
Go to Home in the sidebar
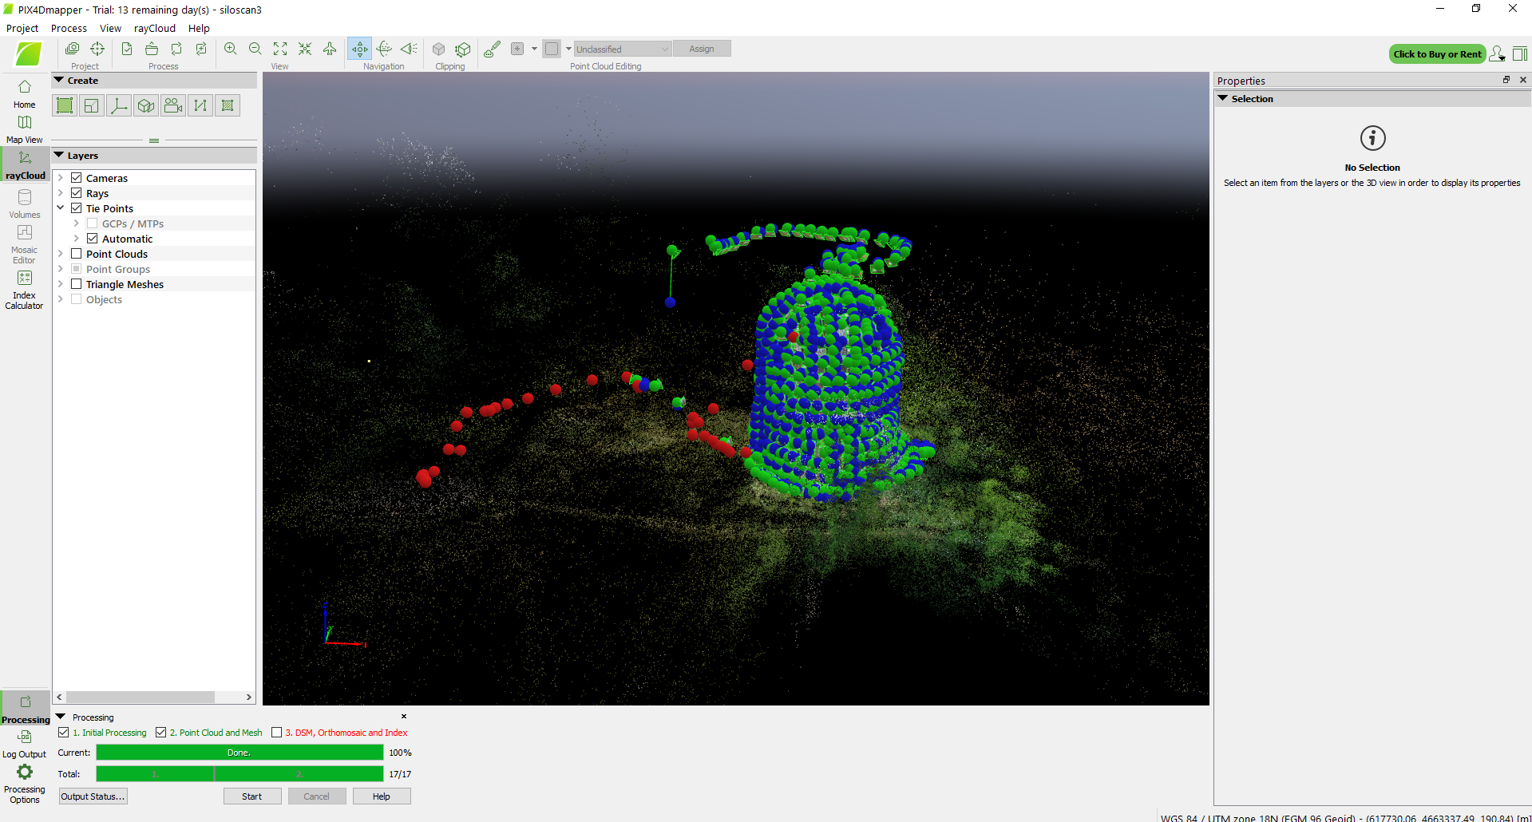pos(25,93)
